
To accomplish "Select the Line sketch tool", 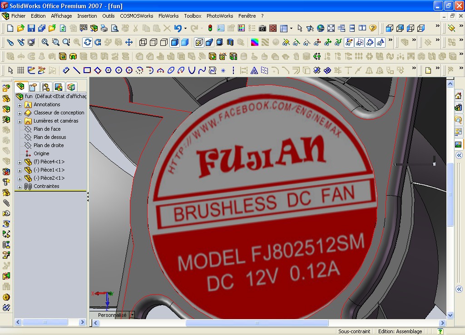I will 76,70.
